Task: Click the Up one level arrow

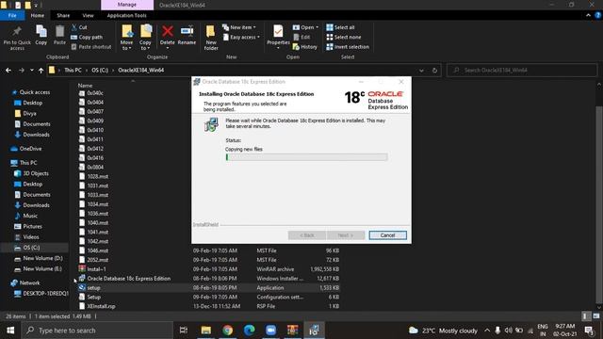Action: point(41,71)
